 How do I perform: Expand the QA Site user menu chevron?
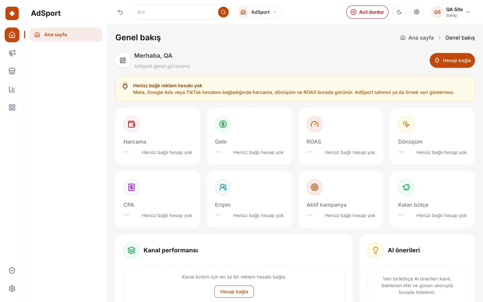point(468,12)
